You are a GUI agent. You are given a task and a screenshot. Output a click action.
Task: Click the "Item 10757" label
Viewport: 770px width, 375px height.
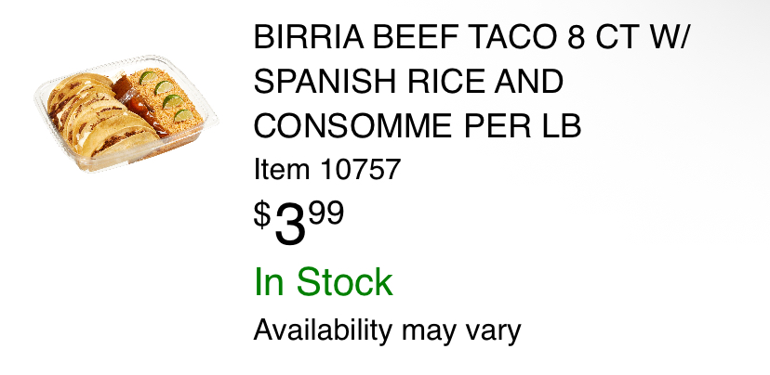(326, 171)
